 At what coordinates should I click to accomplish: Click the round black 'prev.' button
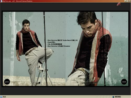pos(7,82)
